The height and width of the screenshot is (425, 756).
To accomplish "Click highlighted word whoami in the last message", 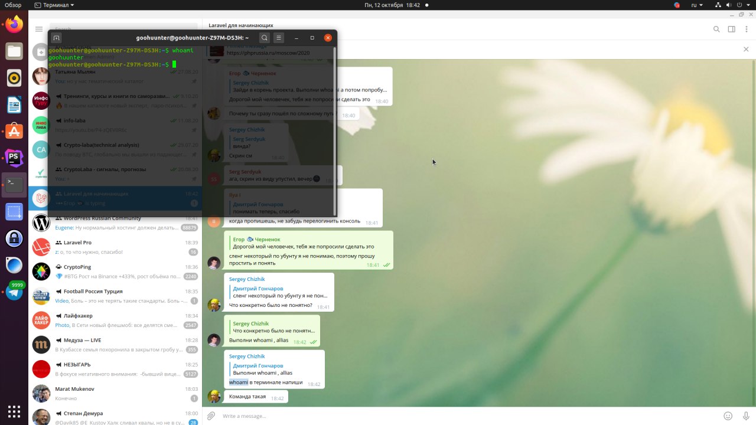I will coord(239,382).
